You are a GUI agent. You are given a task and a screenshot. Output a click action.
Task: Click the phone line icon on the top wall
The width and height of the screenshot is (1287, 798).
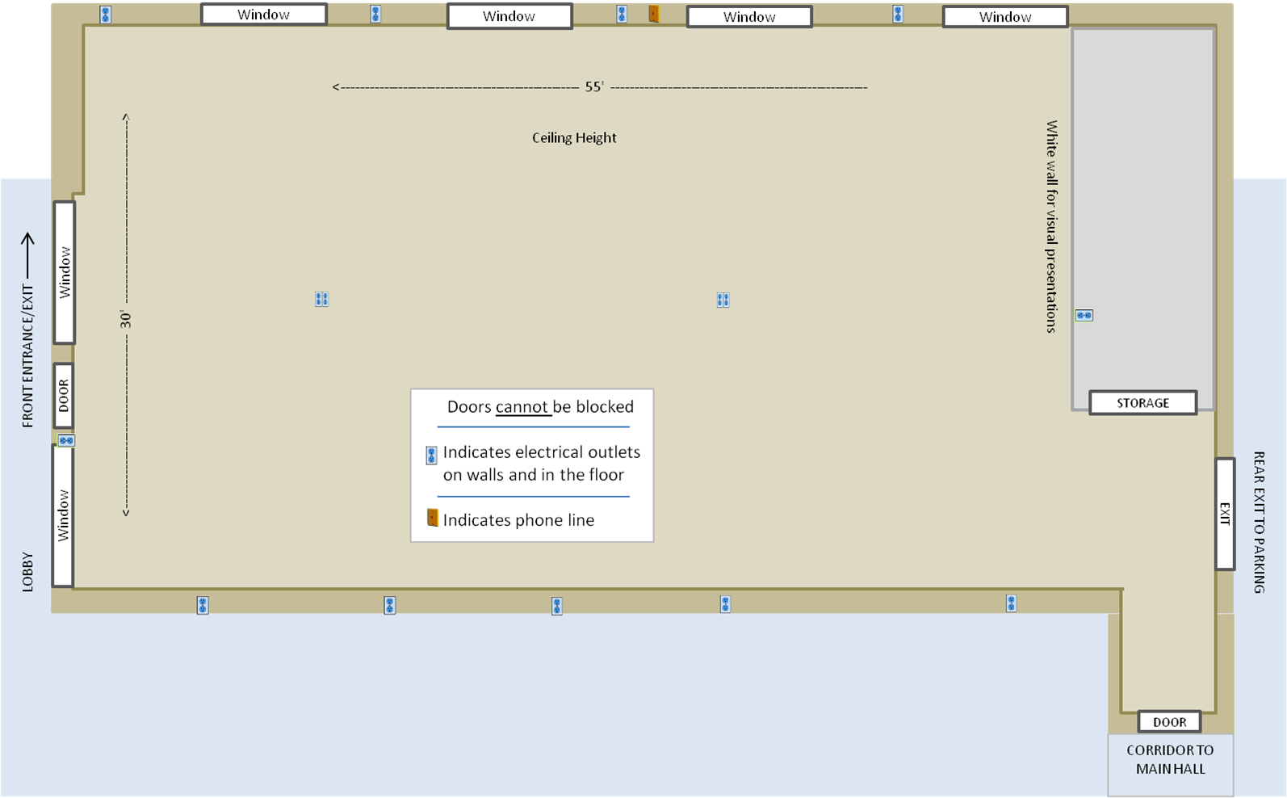[x=654, y=14]
